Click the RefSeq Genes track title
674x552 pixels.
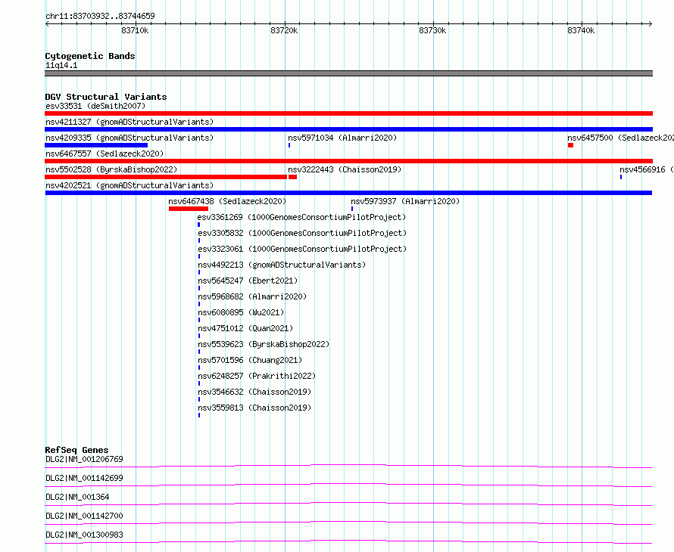click(x=76, y=450)
